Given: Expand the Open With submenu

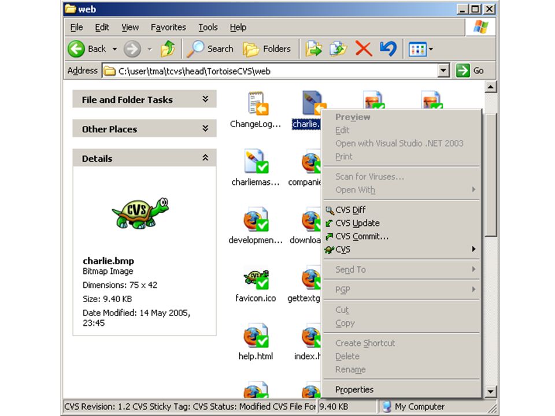Looking at the screenshot, I should point(402,190).
